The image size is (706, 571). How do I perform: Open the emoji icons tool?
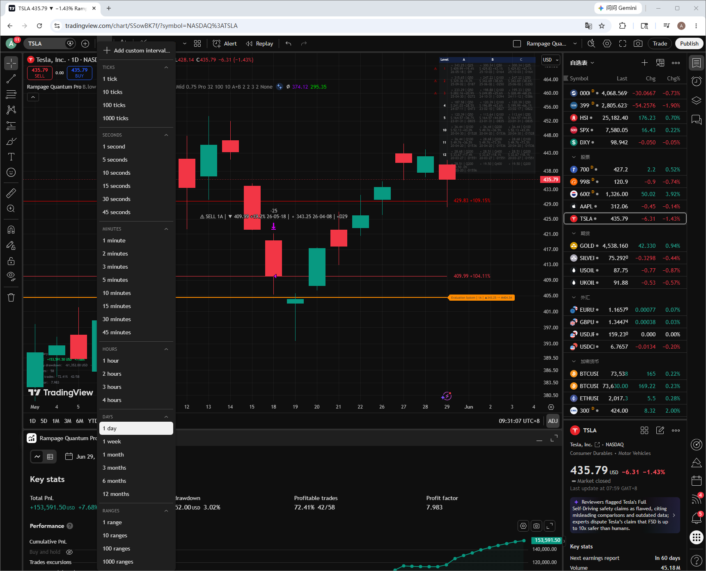coord(11,172)
